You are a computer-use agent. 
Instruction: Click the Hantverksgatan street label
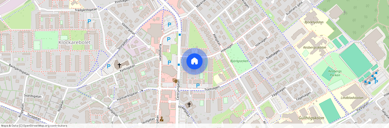[127, 96]
